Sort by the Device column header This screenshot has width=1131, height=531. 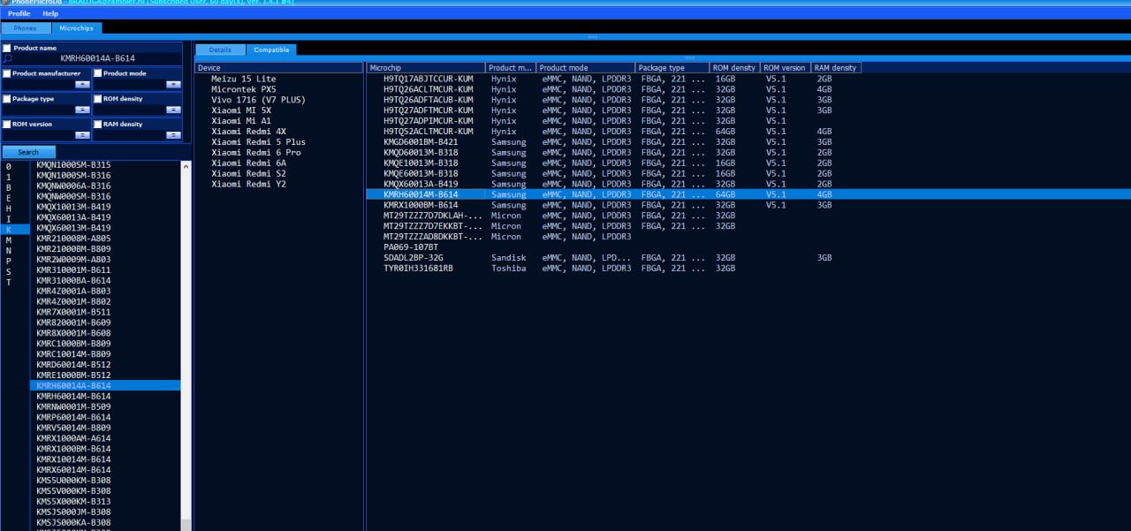tap(278, 68)
